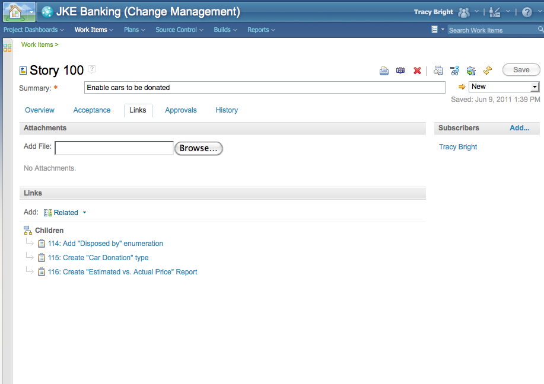544x384 pixels.
Task: Click the Summary text field
Action: 265,87
